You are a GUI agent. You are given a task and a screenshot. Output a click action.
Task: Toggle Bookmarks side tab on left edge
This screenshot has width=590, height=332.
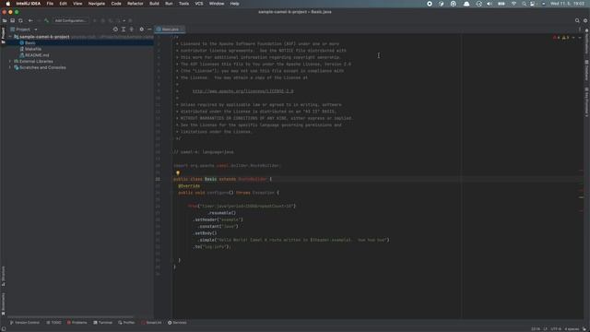click(3, 304)
